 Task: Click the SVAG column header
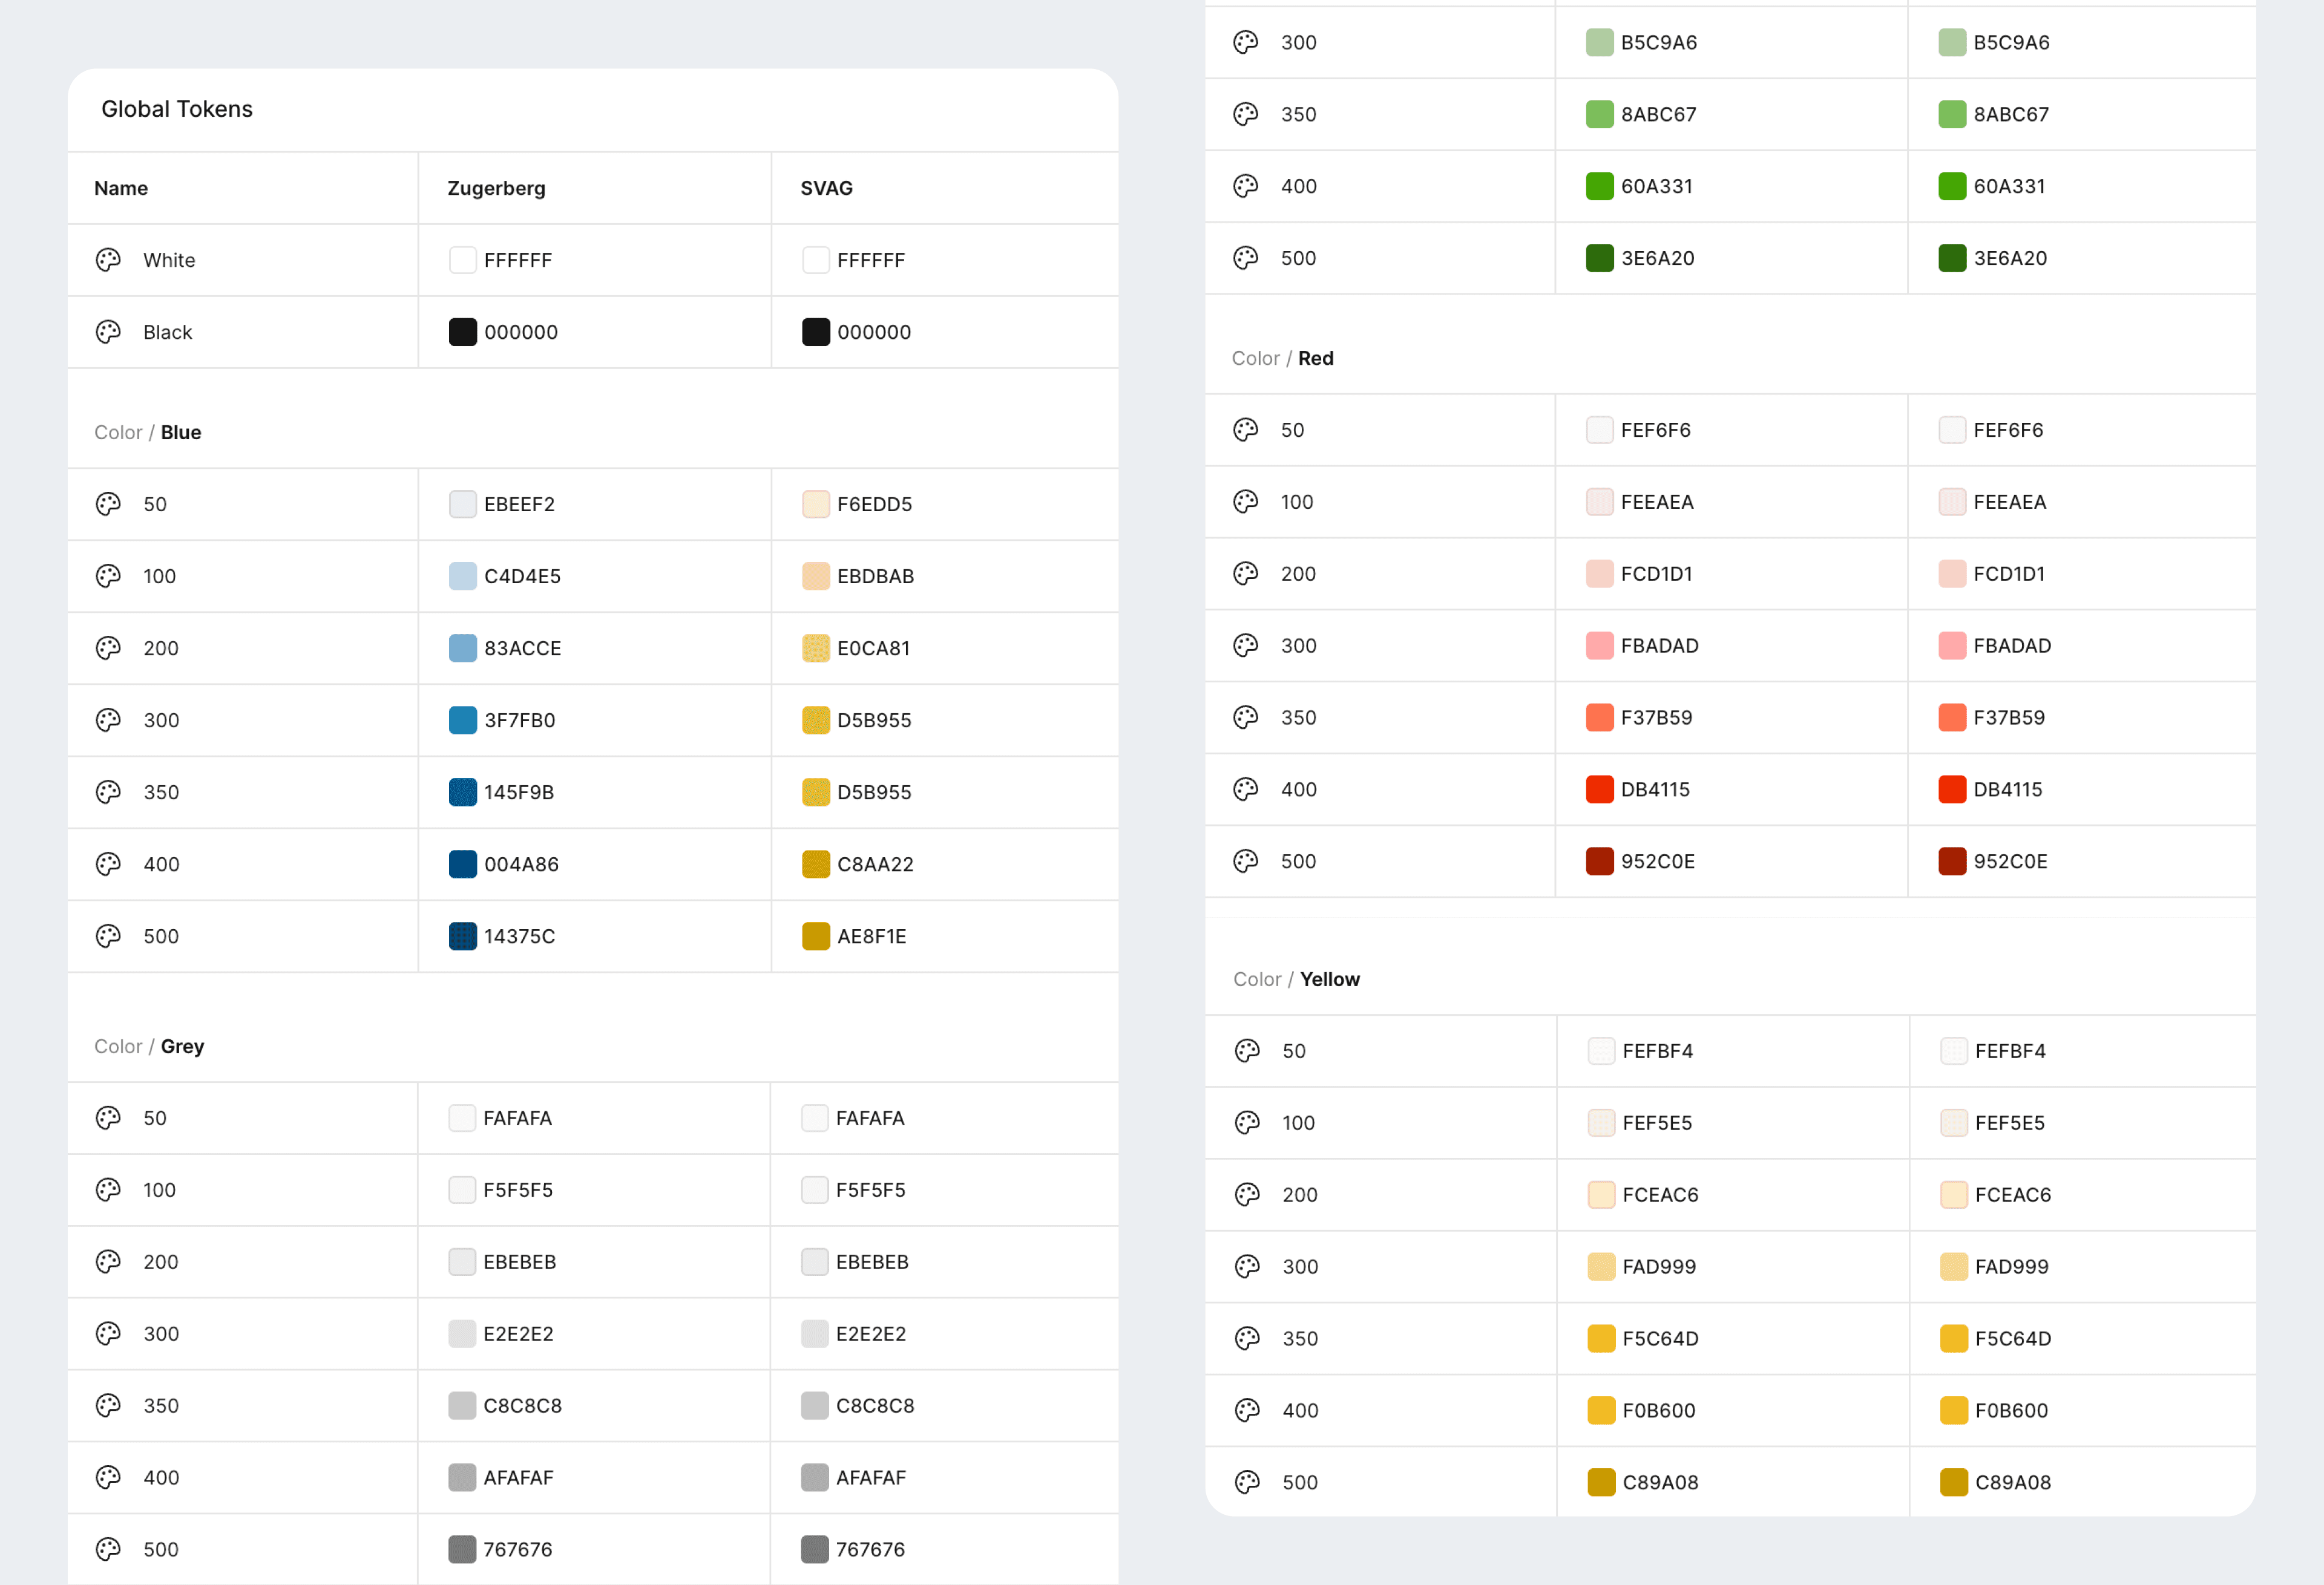826,188
